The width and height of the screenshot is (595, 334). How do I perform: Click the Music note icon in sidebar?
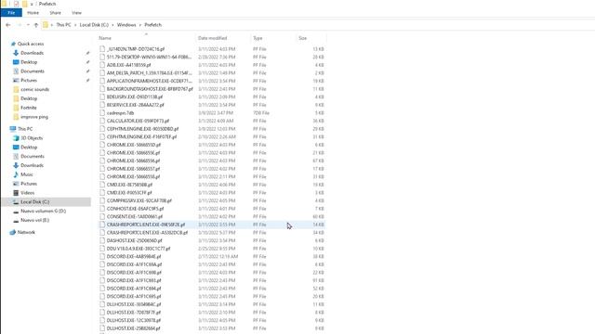[16, 174]
